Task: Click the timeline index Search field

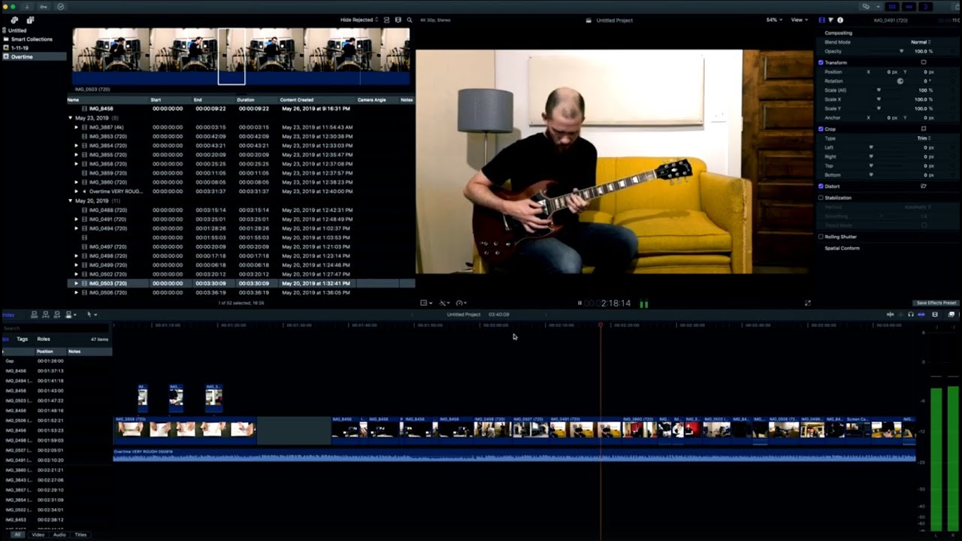Action: click(x=56, y=328)
